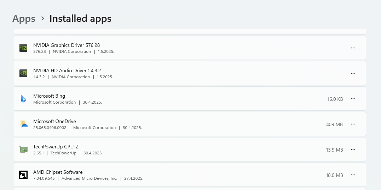Image resolution: width=381 pixels, height=190 pixels.
Task: Click the NVIDIA HD Audio Driver icon
Action: pos(23,73)
